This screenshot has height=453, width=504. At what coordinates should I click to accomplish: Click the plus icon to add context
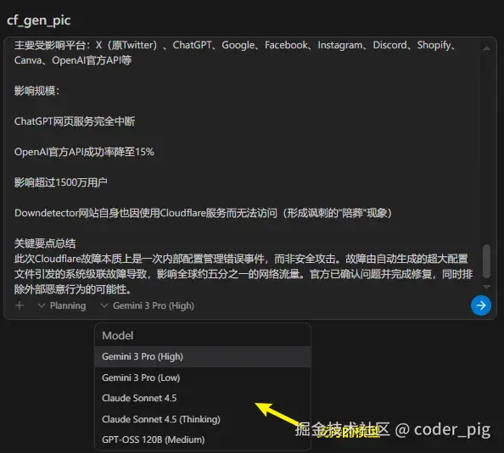coord(20,305)
